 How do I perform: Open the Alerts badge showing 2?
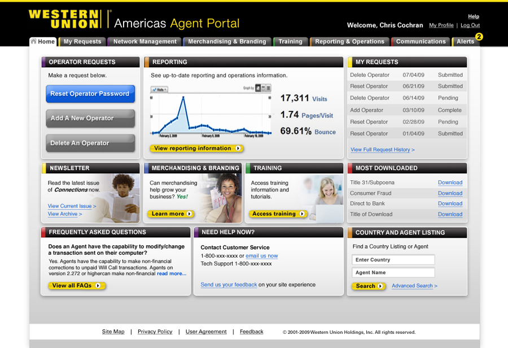pos(479,37)
